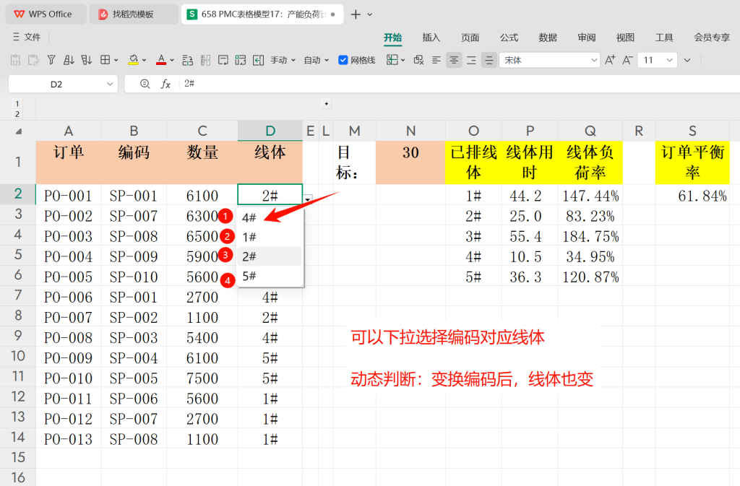
Task: Click the filter funnel icon
Action: coord(51,60)
